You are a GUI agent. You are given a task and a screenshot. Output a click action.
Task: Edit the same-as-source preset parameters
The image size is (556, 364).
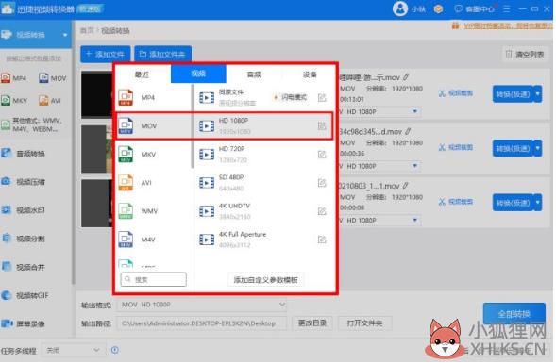[x=322, y=97]
